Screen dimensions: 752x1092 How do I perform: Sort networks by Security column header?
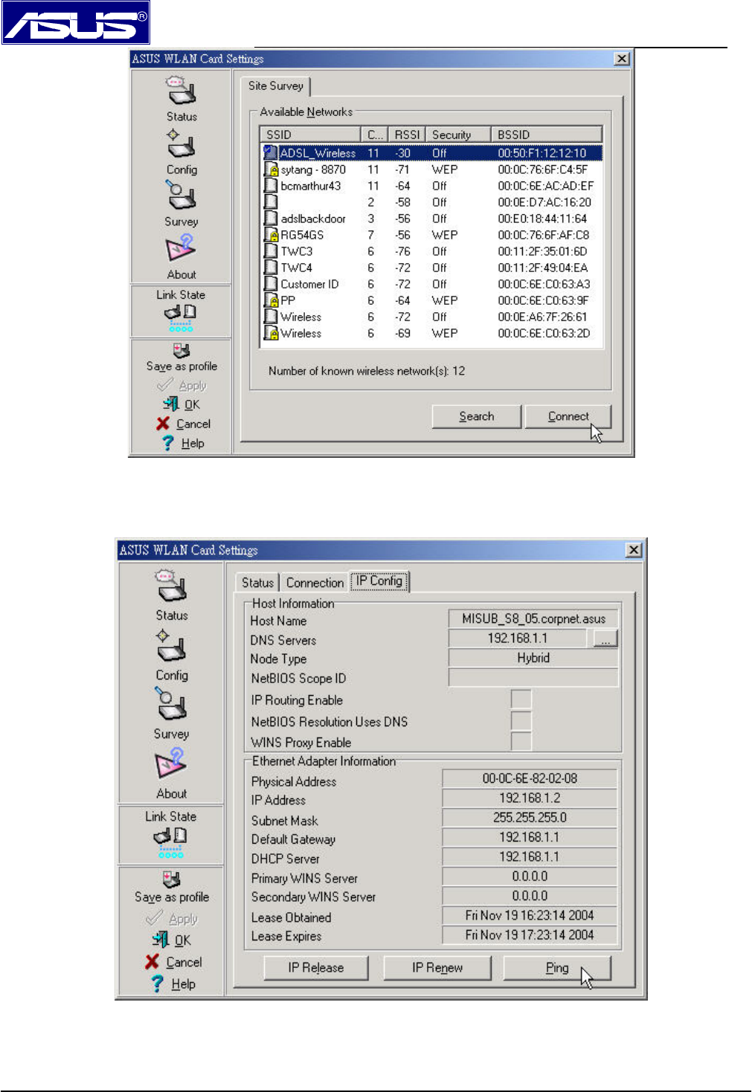pyautogui.click(x=458, y=135)
